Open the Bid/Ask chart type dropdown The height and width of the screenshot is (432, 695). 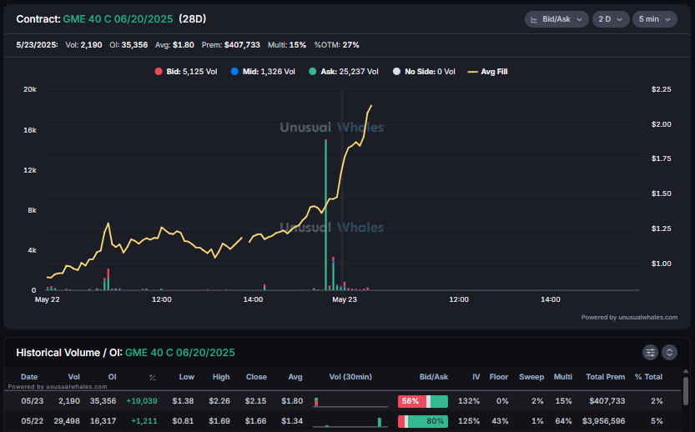pyautogui.click(x=557, y=19)
